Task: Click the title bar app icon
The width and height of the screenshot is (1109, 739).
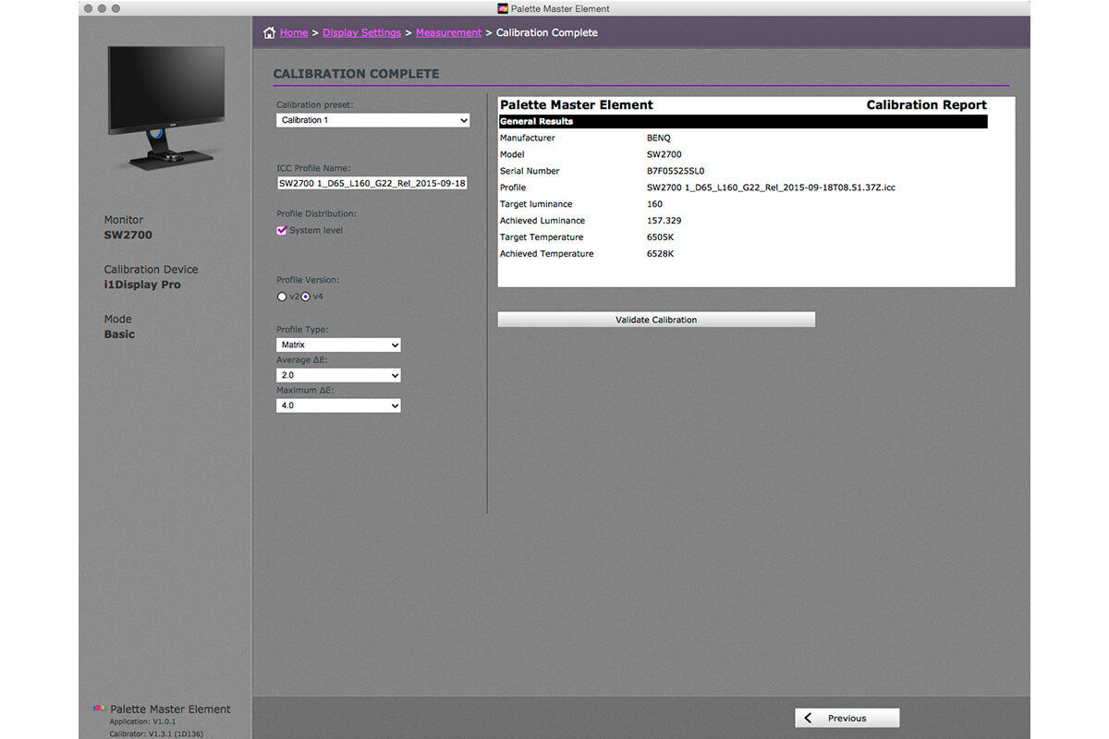Action: tap(503, 8)
